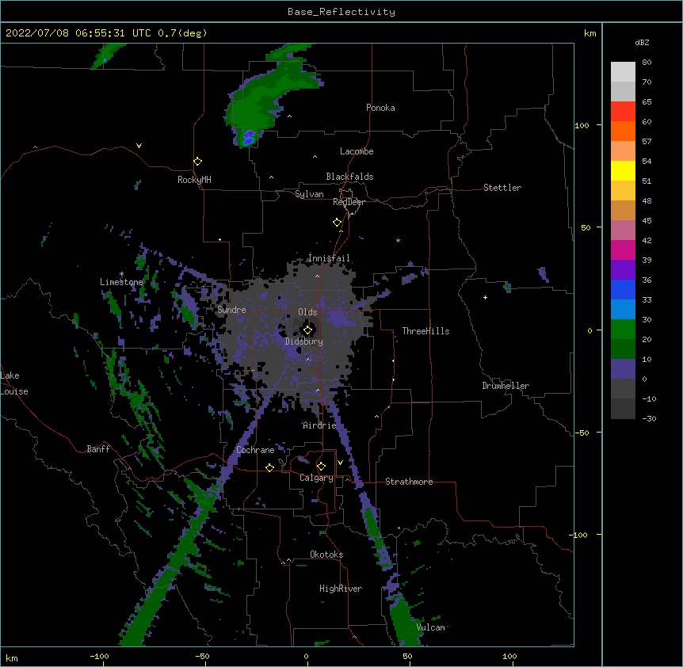Click the -50 tick on bottom axis

tap(202, 657)
